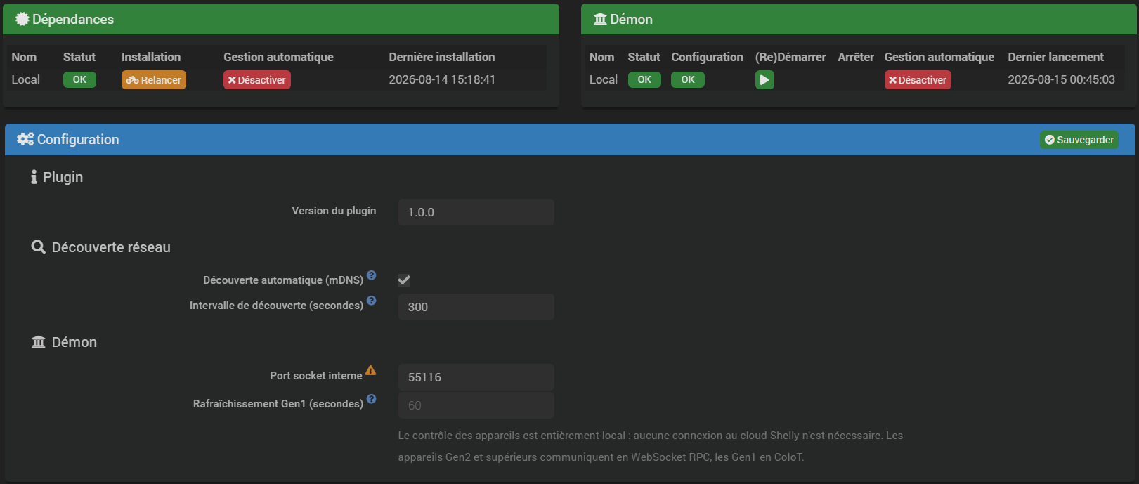Click the OK status badge in Dépendances
This screenshot has width=1139, height=484.
click(x=79, y=80)
